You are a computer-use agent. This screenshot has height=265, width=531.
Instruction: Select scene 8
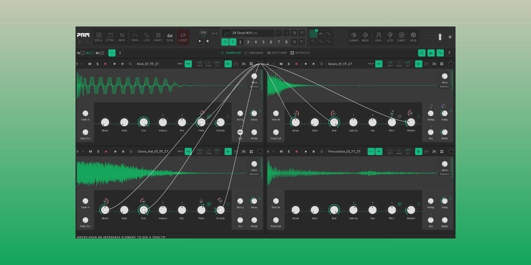tap(286, 42)
